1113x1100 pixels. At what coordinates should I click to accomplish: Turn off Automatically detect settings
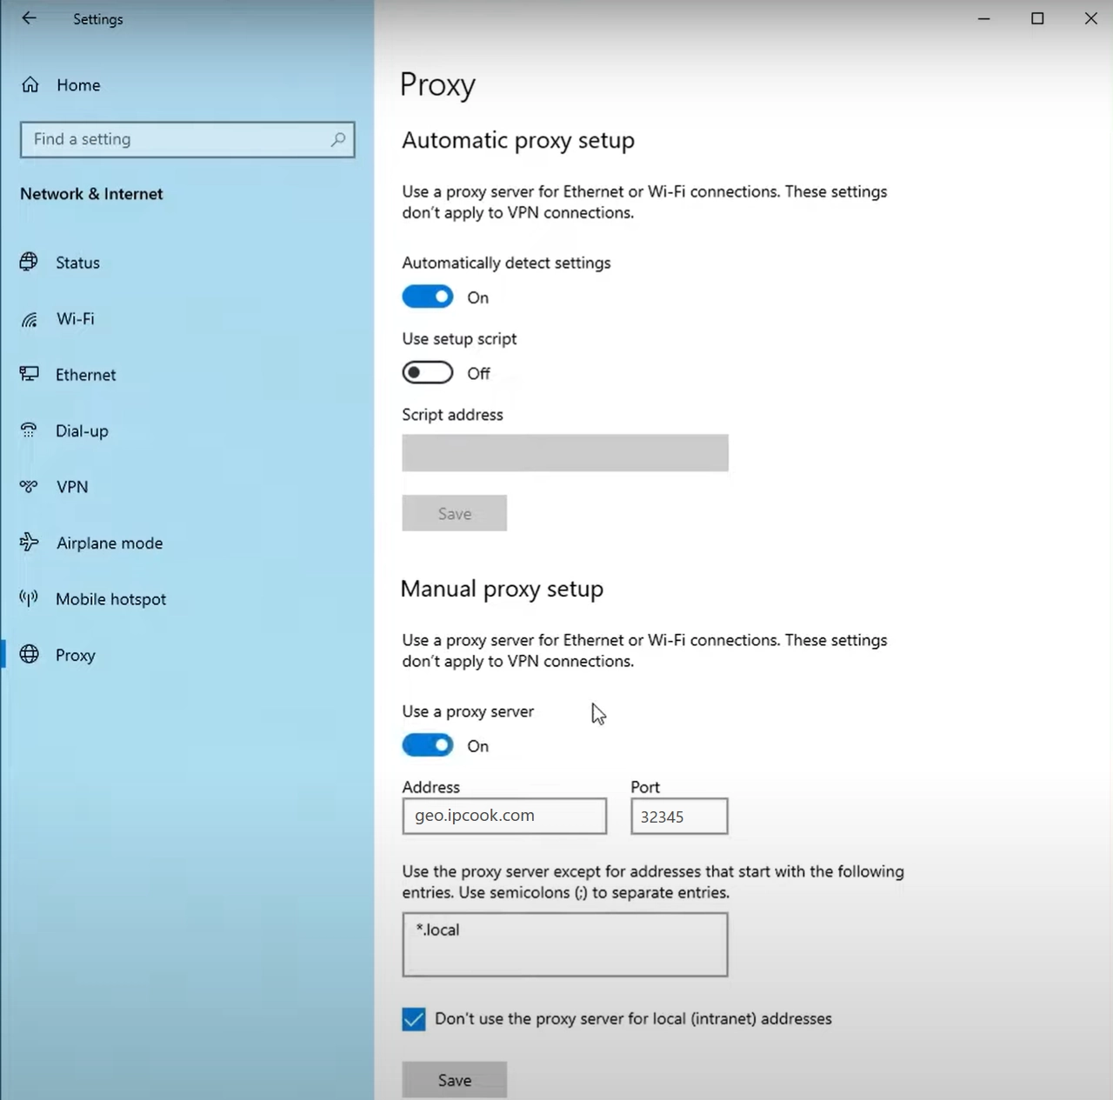point(427,297)
